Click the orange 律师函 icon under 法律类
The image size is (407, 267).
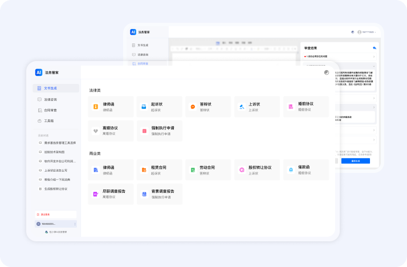coord(96,107)
